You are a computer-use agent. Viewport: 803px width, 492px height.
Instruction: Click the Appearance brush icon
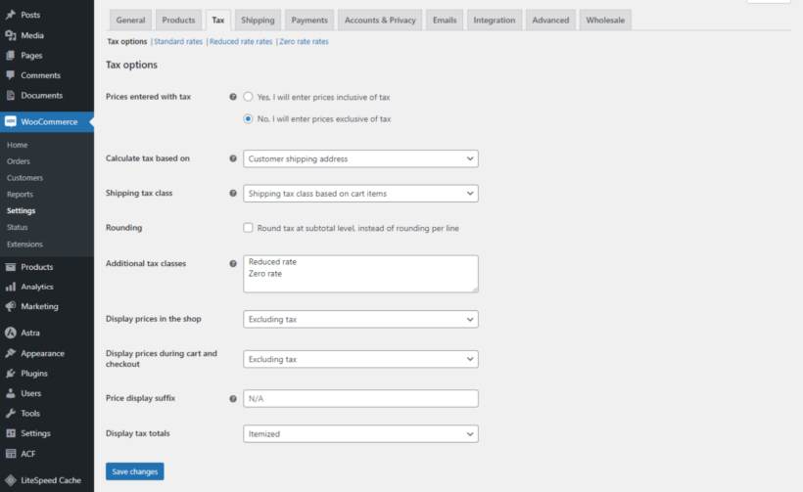pyautogui.click(x=10, y=353)
